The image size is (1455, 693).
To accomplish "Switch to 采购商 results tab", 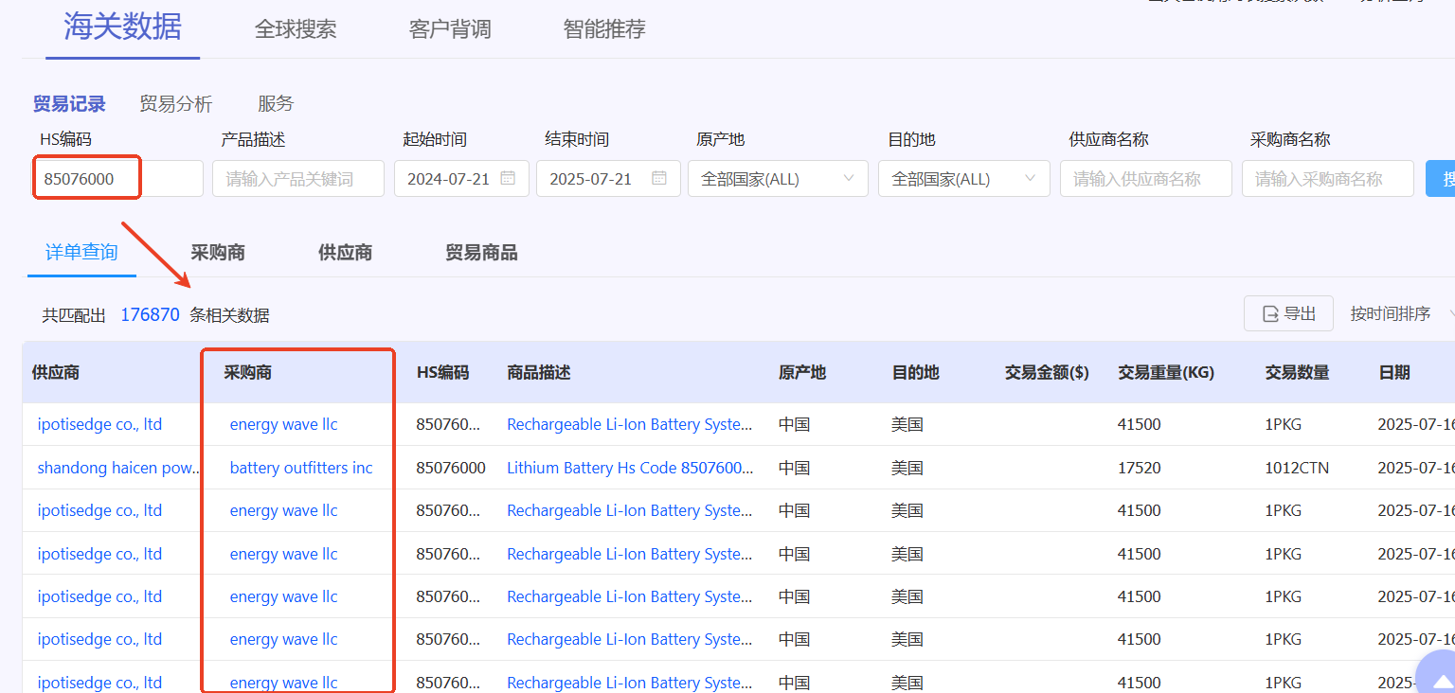I will click(x=218, y=253).
